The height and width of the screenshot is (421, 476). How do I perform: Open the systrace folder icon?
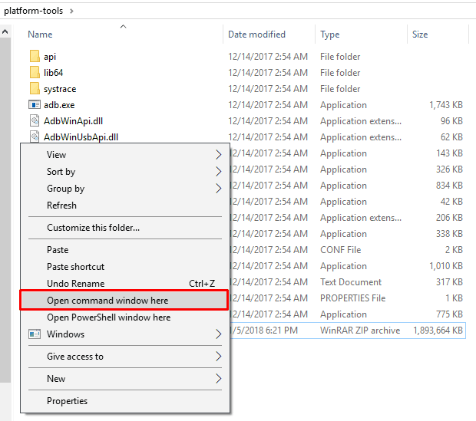[x=35, y=88]
